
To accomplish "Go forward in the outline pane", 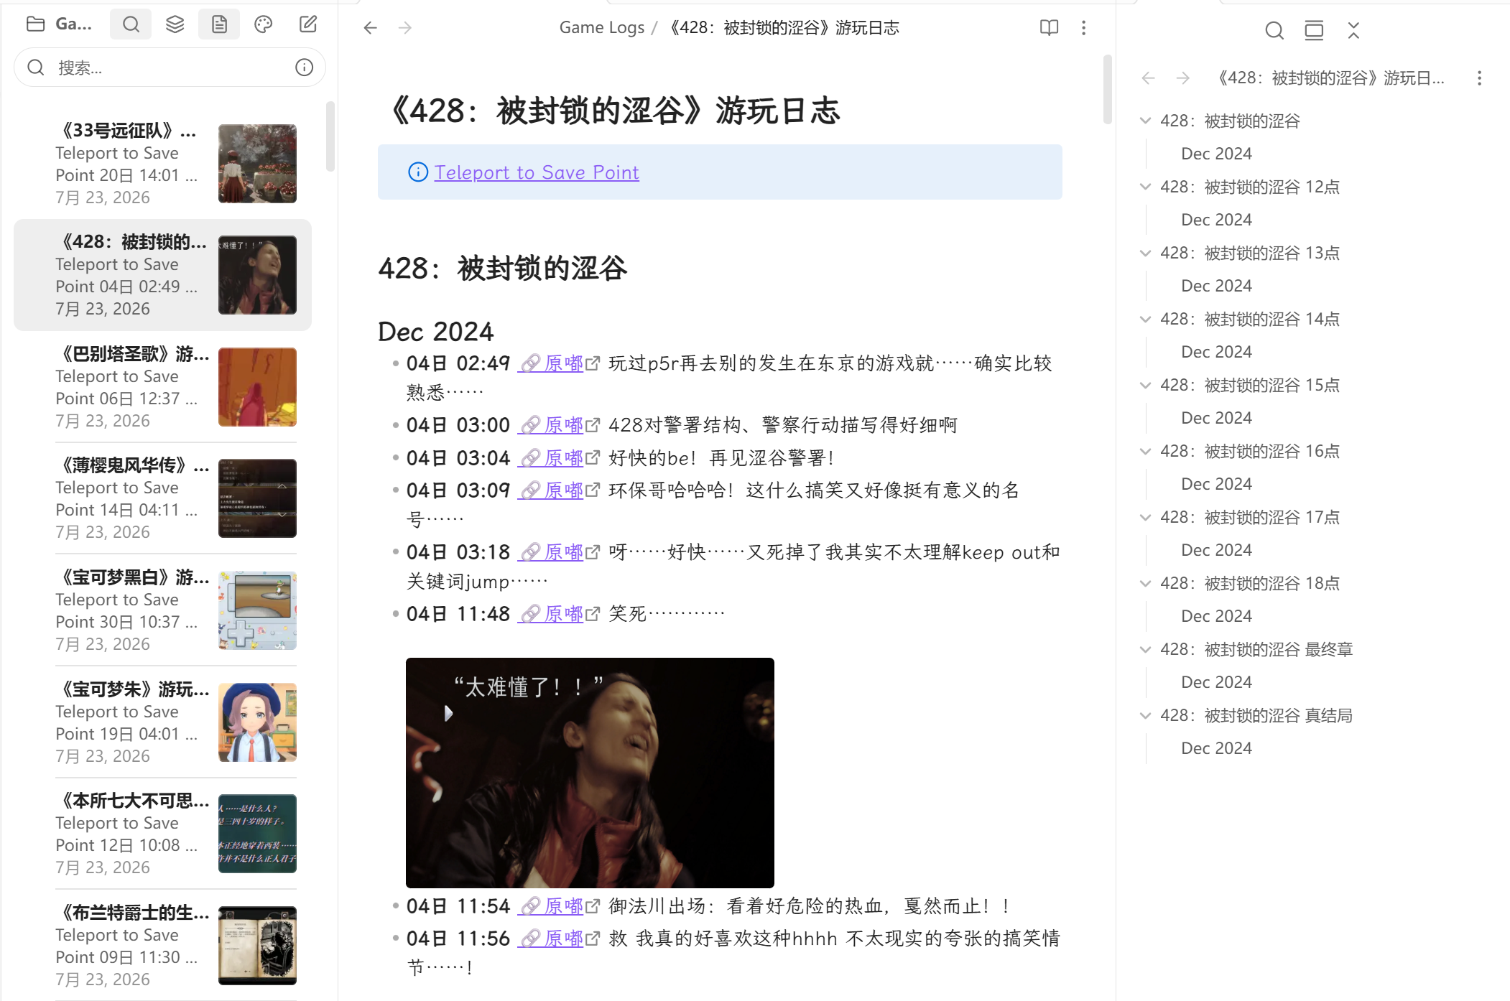I will (1183, 78).
